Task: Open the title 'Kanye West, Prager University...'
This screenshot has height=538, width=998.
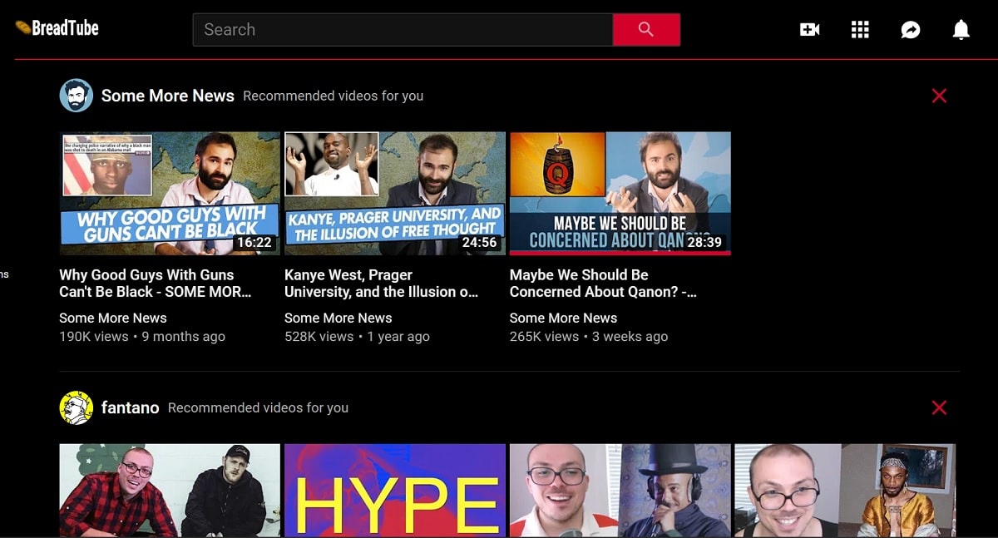Action: 382,284
